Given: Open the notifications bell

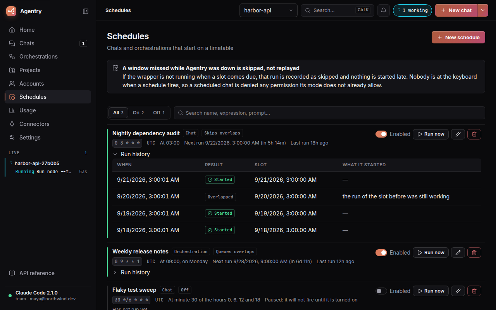Looking at the screenshot, I should (x=384, y=10).
